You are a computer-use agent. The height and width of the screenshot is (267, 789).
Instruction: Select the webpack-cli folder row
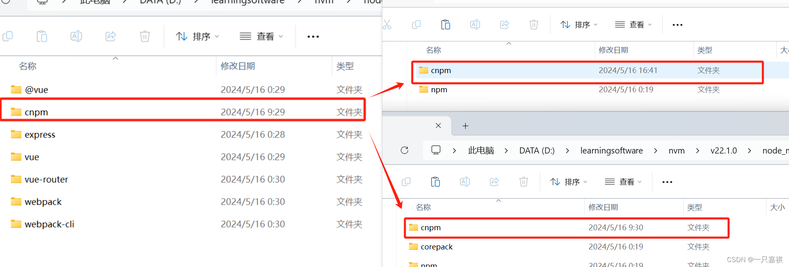[x=187, y=225]
